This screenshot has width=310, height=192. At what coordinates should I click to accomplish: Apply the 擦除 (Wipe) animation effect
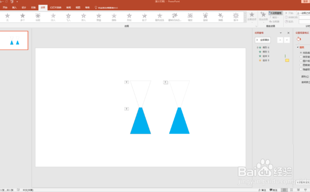tap(114, 17)
